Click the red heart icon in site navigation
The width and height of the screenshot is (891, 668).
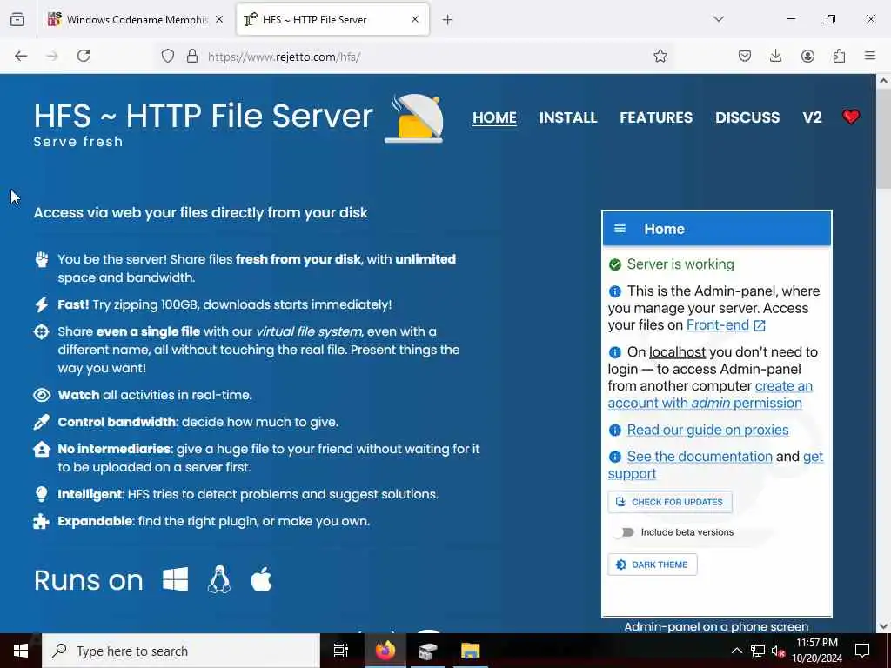(851, 117)
